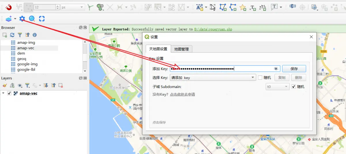This screenshot has height=154, width=346.
Task: Open Tianditu plugin settings gear
Action: [x=22, y=19]
